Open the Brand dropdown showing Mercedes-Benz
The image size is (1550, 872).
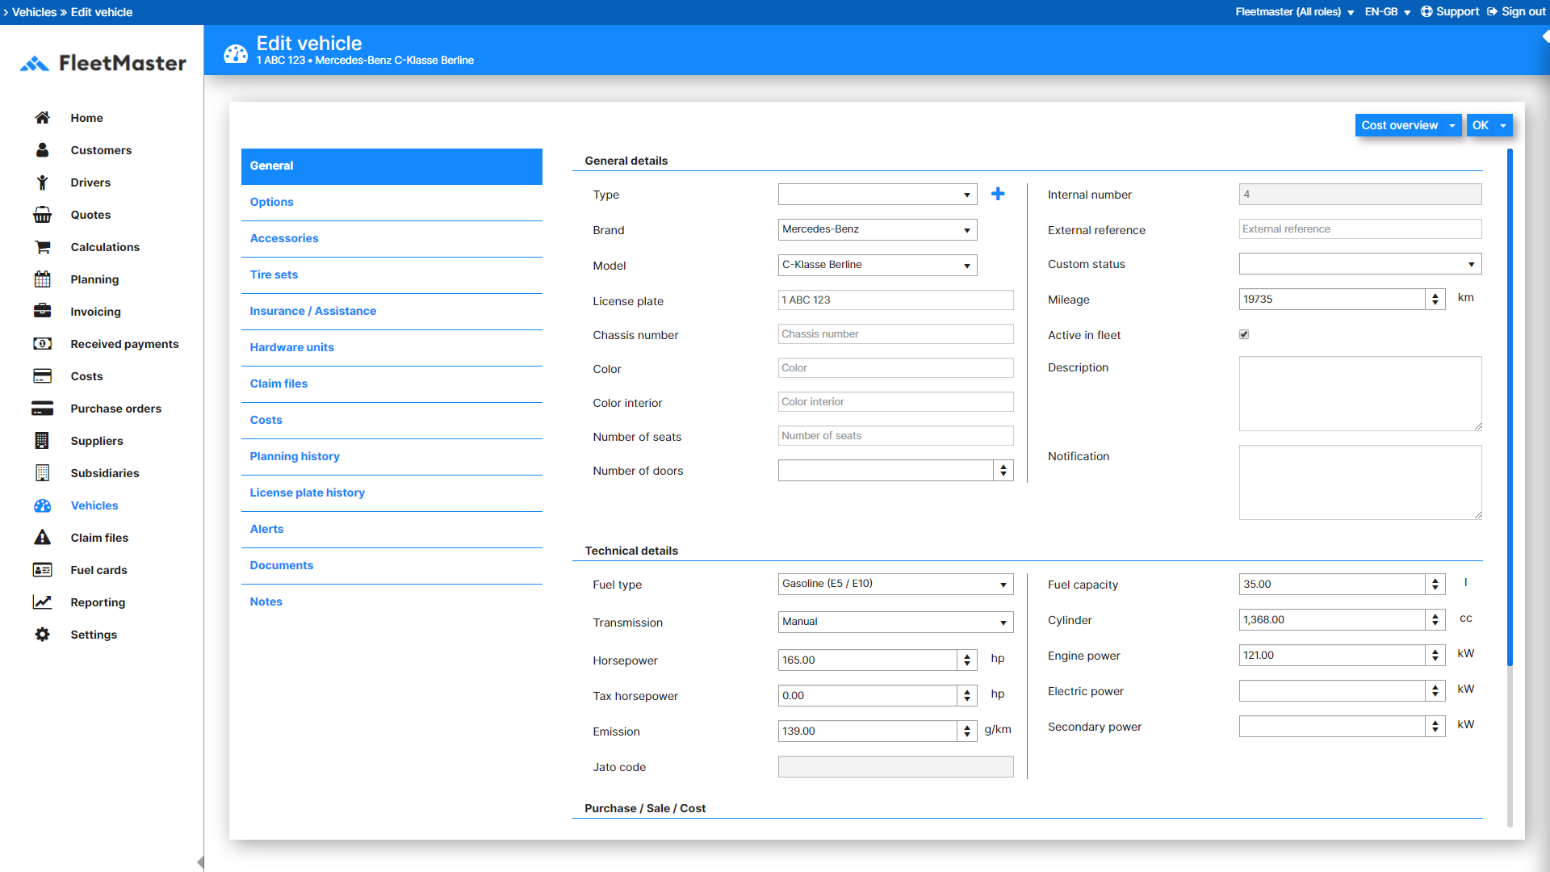point(878,230)
